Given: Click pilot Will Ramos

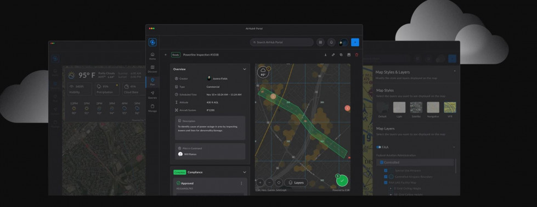Looking at the screenshot, I should 188,154.
